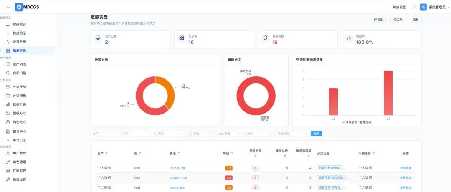This screenshot has height=192, width=451.
Task: Toggle the 敏感表 legend entry in bar chart
Action: point(365,122)
